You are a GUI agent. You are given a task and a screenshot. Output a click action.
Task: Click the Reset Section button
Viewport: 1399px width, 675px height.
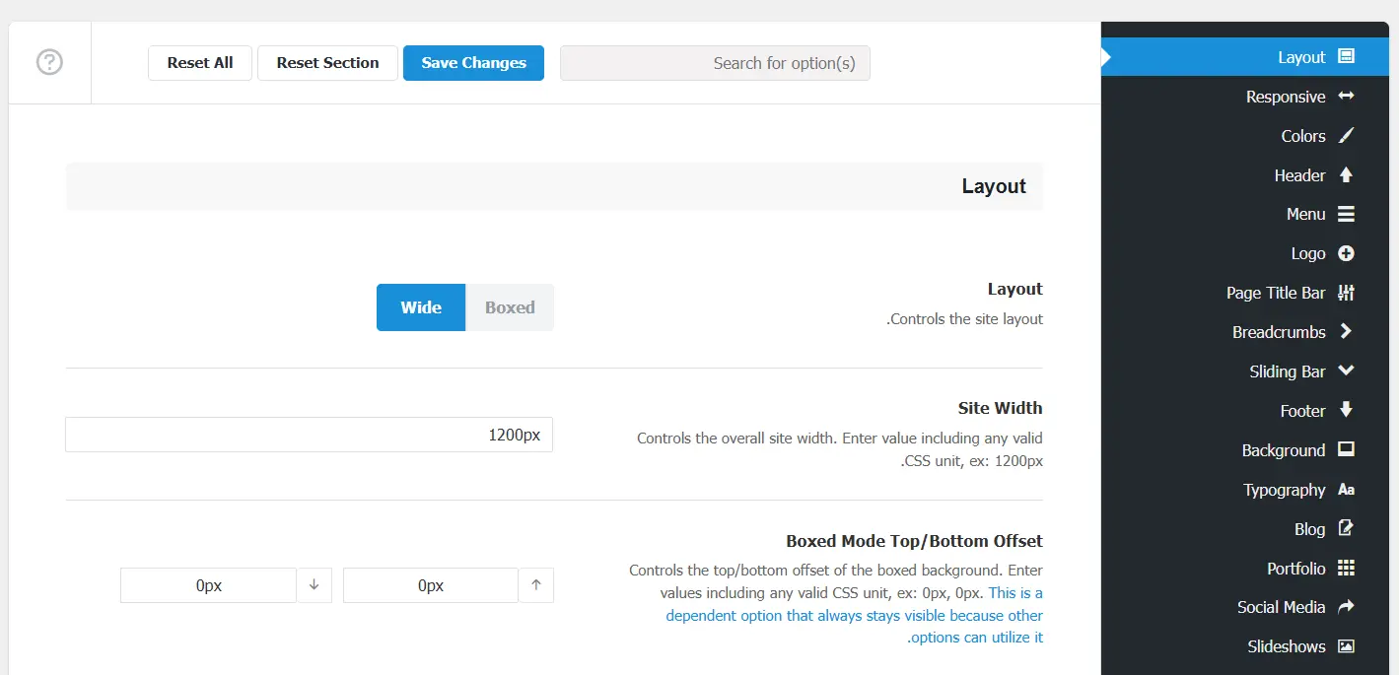coord(327,63)
